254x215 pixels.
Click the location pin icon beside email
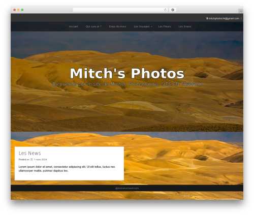pos(207,18)
